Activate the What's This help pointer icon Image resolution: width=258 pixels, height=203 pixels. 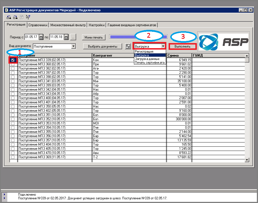[28, 17]
